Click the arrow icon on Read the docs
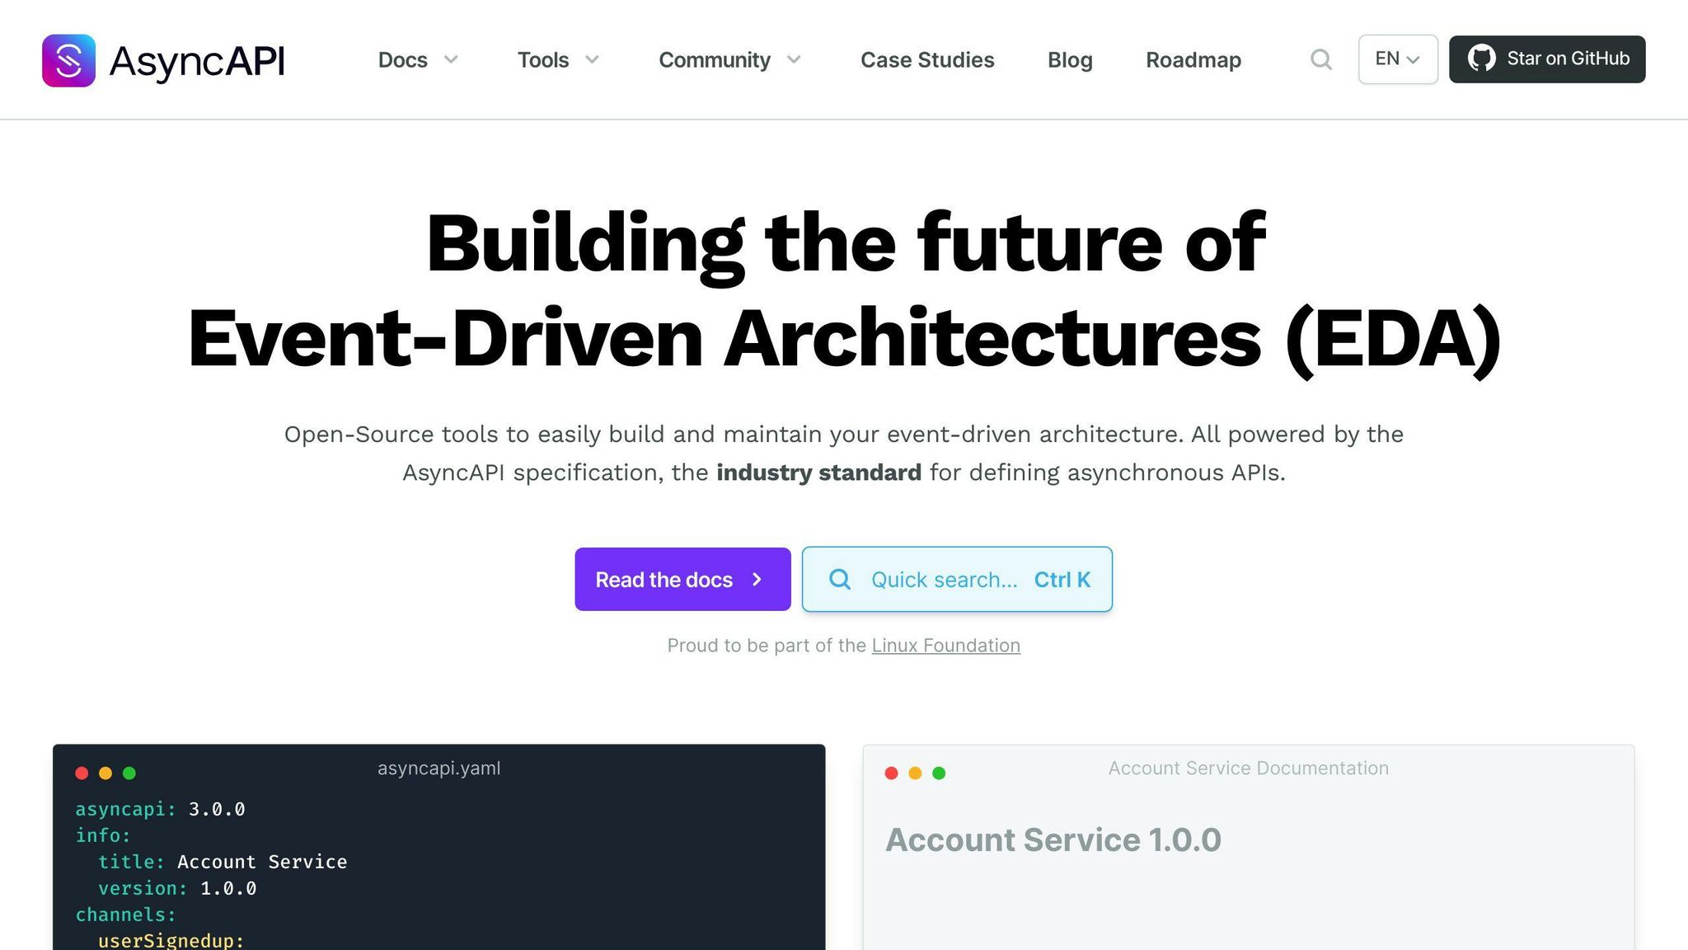Viewport: 1688px width, 950px height. pos(757,580)
